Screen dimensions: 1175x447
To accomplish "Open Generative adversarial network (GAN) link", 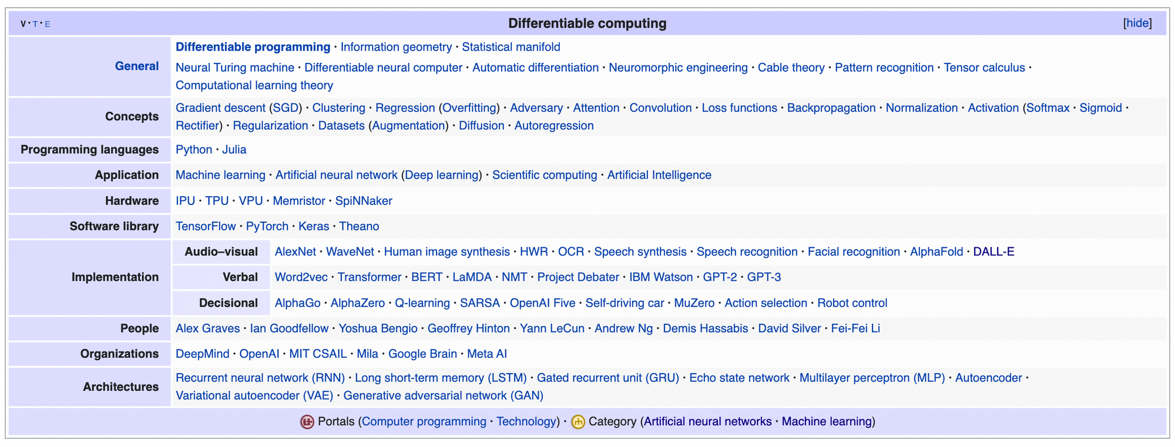I will pyautogui.click(x=443, y=396).
